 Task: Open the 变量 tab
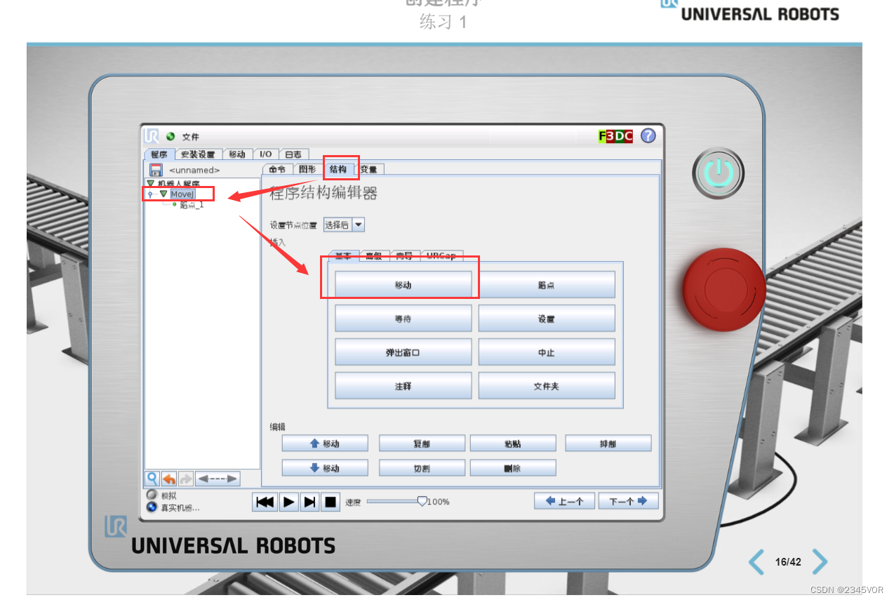click(369, 169)
